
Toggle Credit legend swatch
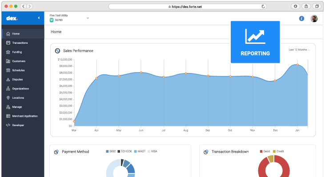(x=274, y=151)
